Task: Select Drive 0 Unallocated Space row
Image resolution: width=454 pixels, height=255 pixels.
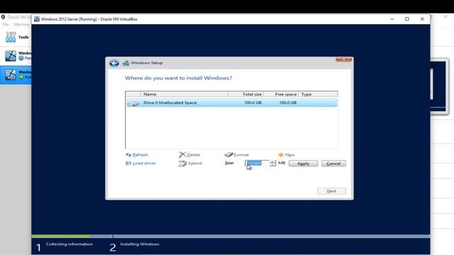Action: (x=232, y=103)
